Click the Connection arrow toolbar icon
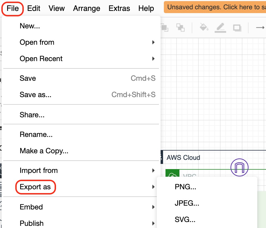Viewport: 266px width, 228px height. tap(260, 28)
